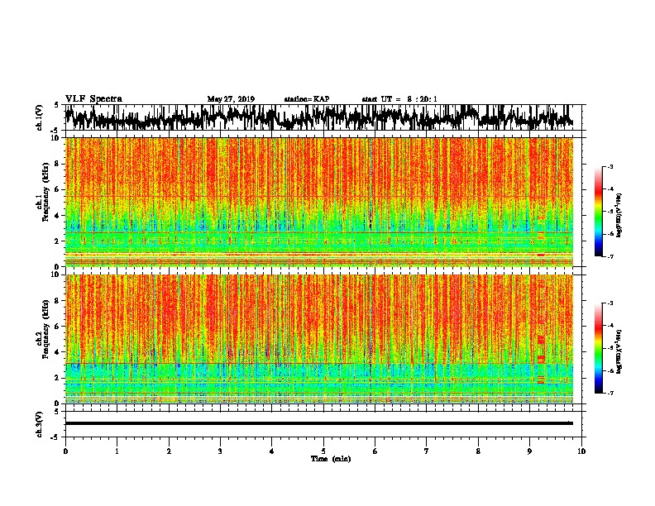Click time axis tick label '2'
The width and height of the screenshot is (655, 506).
pos(169,451)
